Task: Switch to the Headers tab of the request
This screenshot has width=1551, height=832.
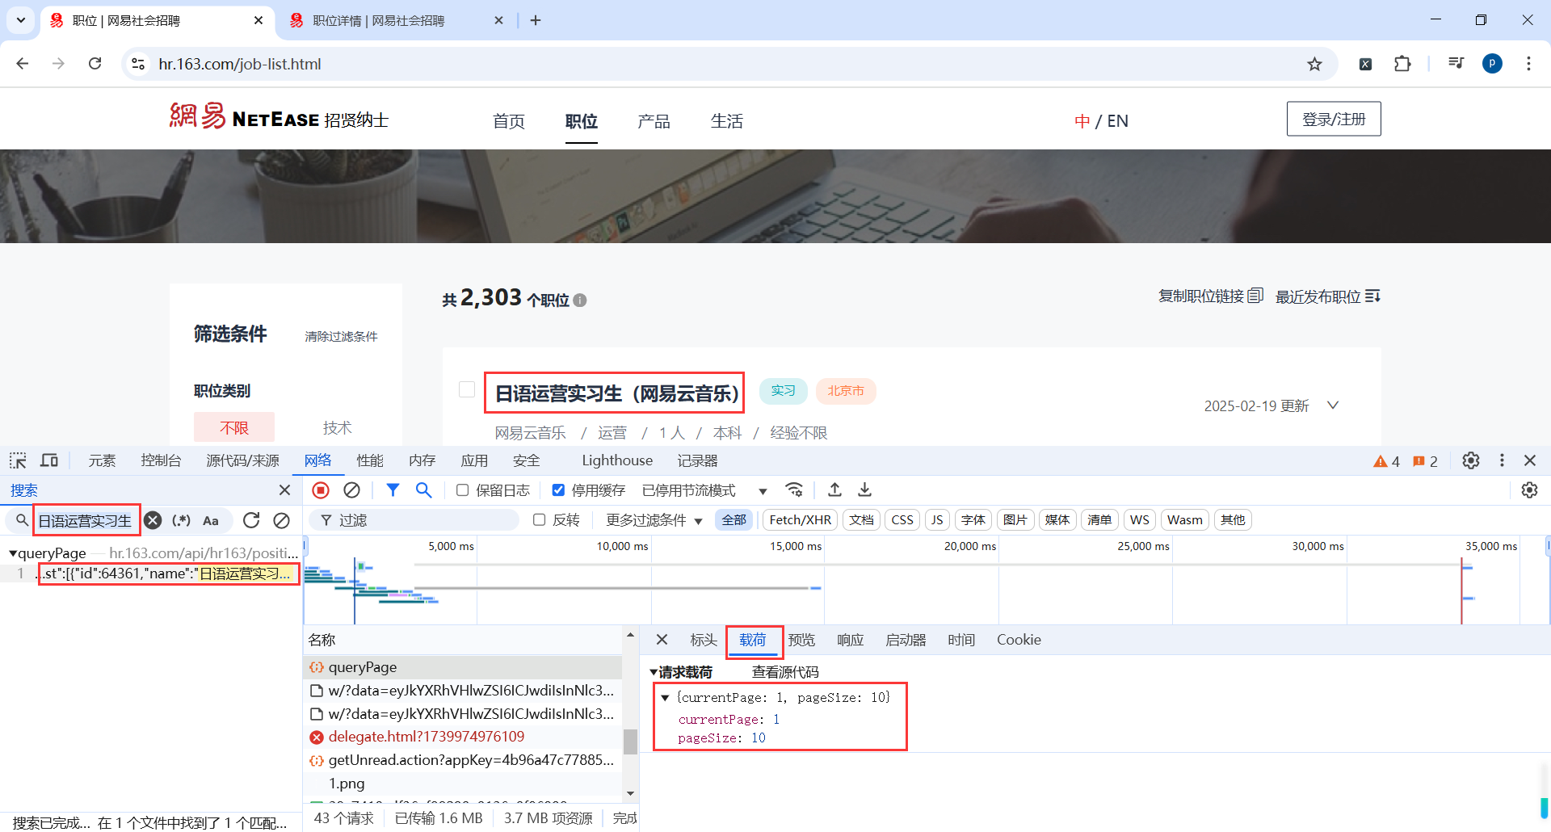Action: point(704,640)
